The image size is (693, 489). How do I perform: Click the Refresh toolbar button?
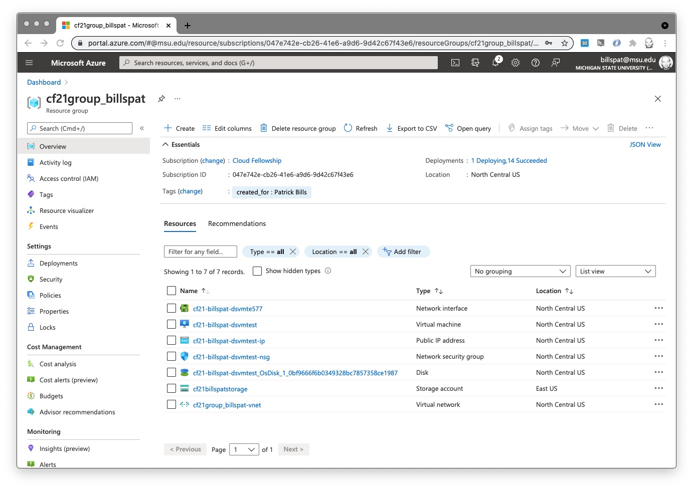point(361,128)
